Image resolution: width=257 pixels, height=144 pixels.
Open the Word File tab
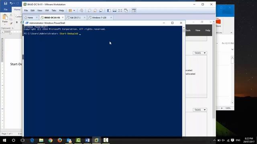[x=6, y=10]
